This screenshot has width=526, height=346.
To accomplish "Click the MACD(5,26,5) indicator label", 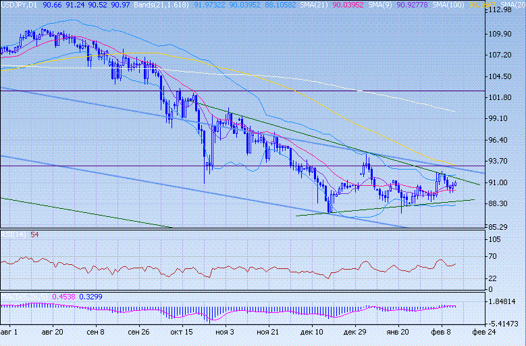I will point(19,296).
